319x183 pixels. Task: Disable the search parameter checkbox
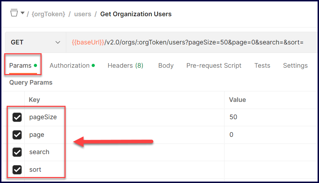(x=17, y=152)
